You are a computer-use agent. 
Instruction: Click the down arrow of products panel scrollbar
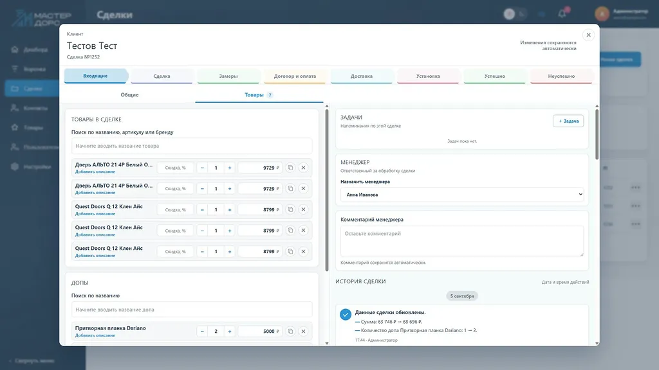[x=326, y=344]
